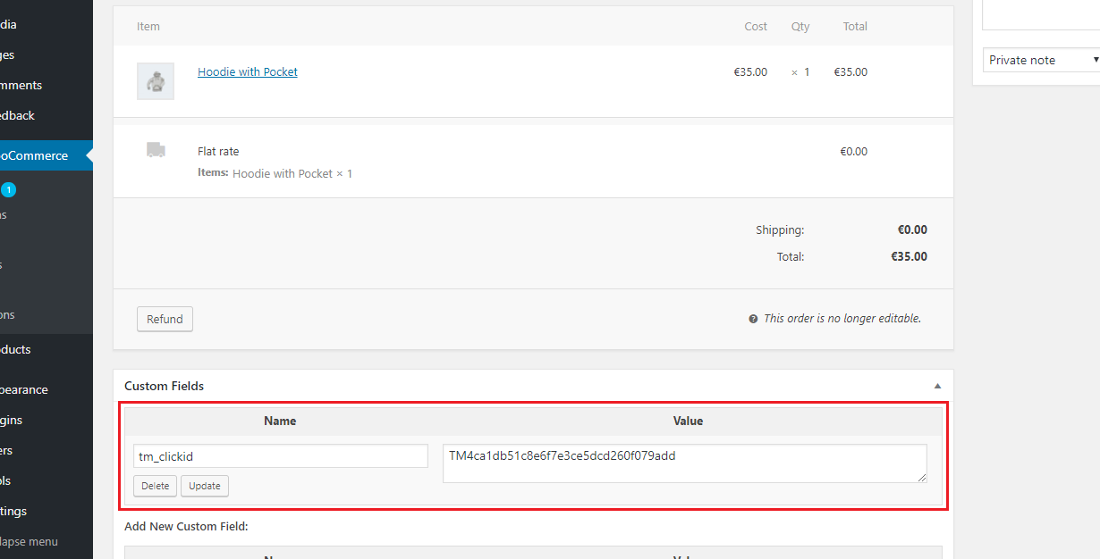The height and width of the screenshot is (559, 1100).
Task: Click the Name column header above tm_clickid
Action: point(280,421)
